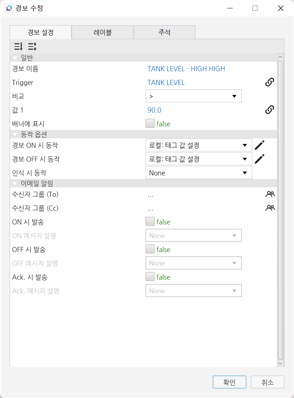This screenshot has height=398, width=294.
Task: Open recipient picker for 수신자 그룹 (Cc)
Action: [x=270, y=208]
